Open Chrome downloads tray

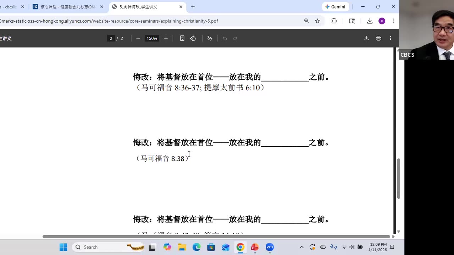click(x=370, y=21)
